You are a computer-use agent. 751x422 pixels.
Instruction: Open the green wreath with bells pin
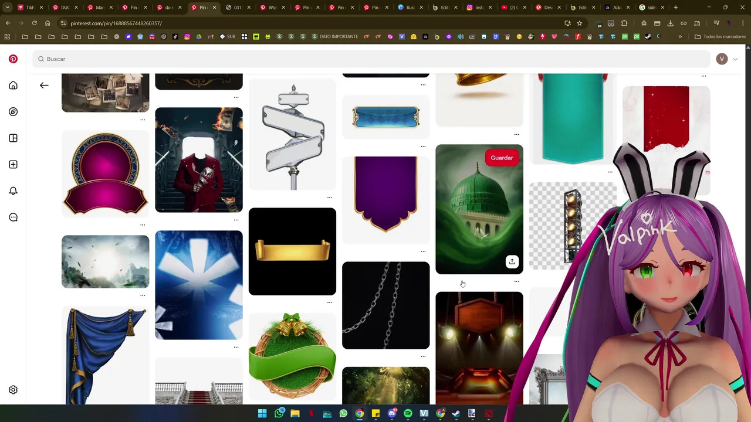[x=292, y=358]
